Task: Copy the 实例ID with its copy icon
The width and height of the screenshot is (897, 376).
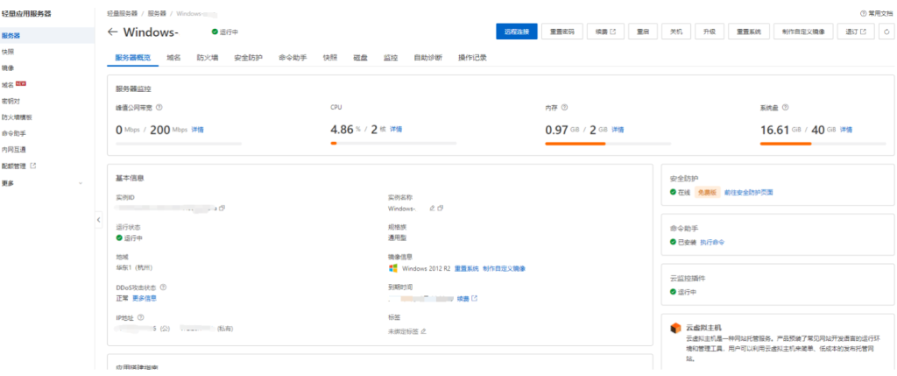Action: point(222,209)
